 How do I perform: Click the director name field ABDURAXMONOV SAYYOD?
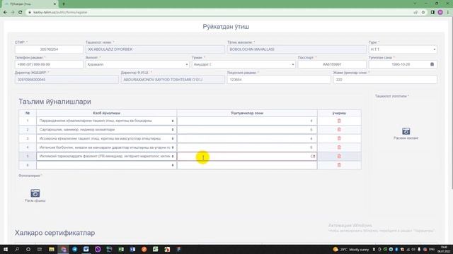tap(173, 80)
